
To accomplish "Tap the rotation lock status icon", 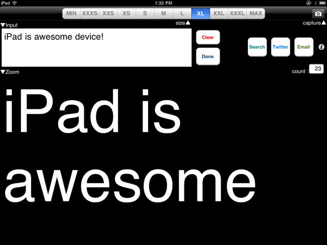I will tap(309, 3).
